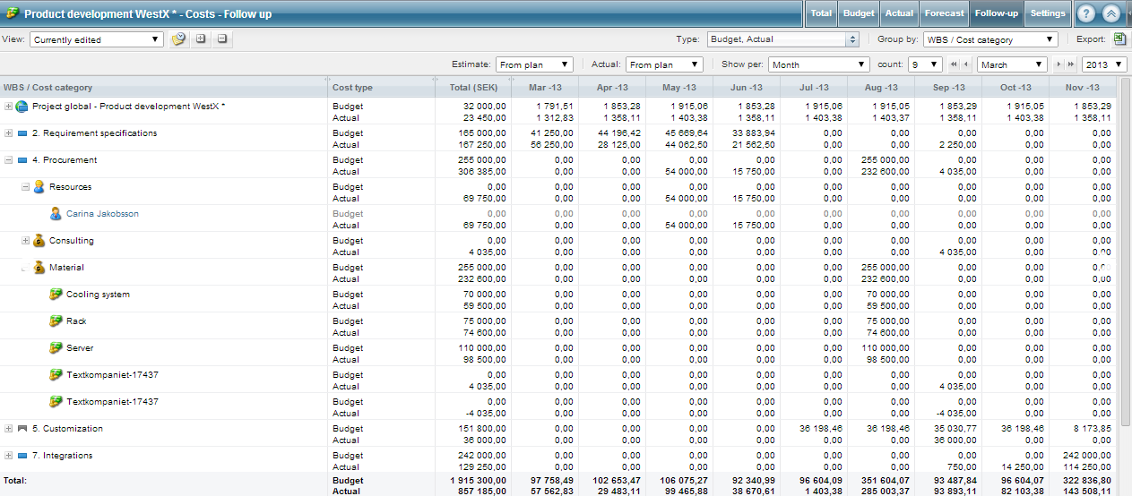Collapse the Resources category
Screen dimensions: 1132x496
[26, 187]
